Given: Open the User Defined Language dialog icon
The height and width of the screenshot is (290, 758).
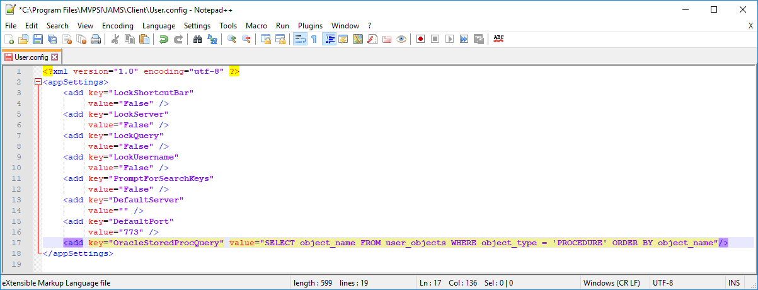Looking at the screenshot, I should point(343,39).
